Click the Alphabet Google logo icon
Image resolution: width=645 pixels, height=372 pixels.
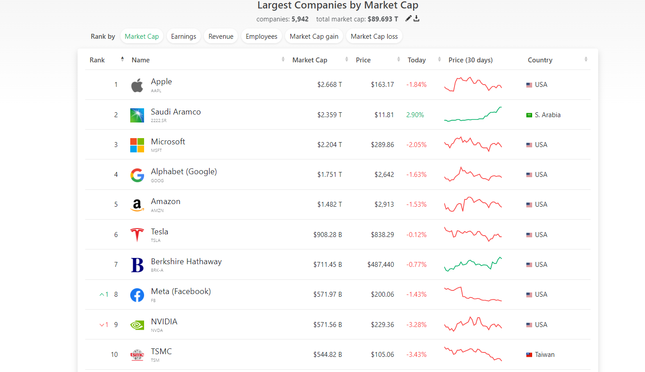point(137,175)
